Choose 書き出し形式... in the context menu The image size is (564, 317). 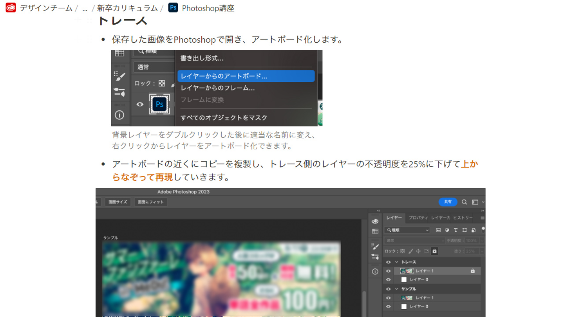[202, 58]
